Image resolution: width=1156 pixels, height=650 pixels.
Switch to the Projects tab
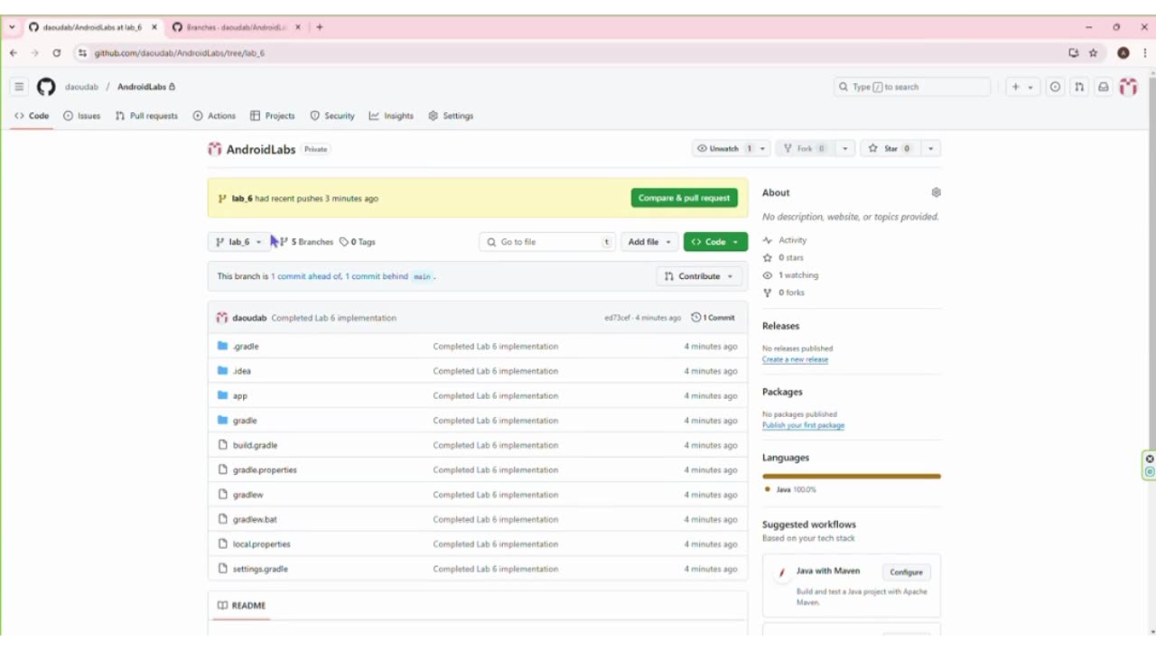[273, 116]
